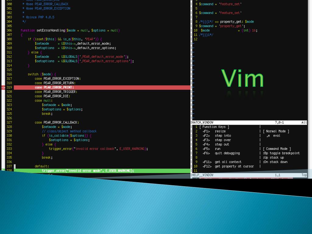Click '<F1> resize' help entry
This screenshot has width=312, height=234.
coord(214,131)
